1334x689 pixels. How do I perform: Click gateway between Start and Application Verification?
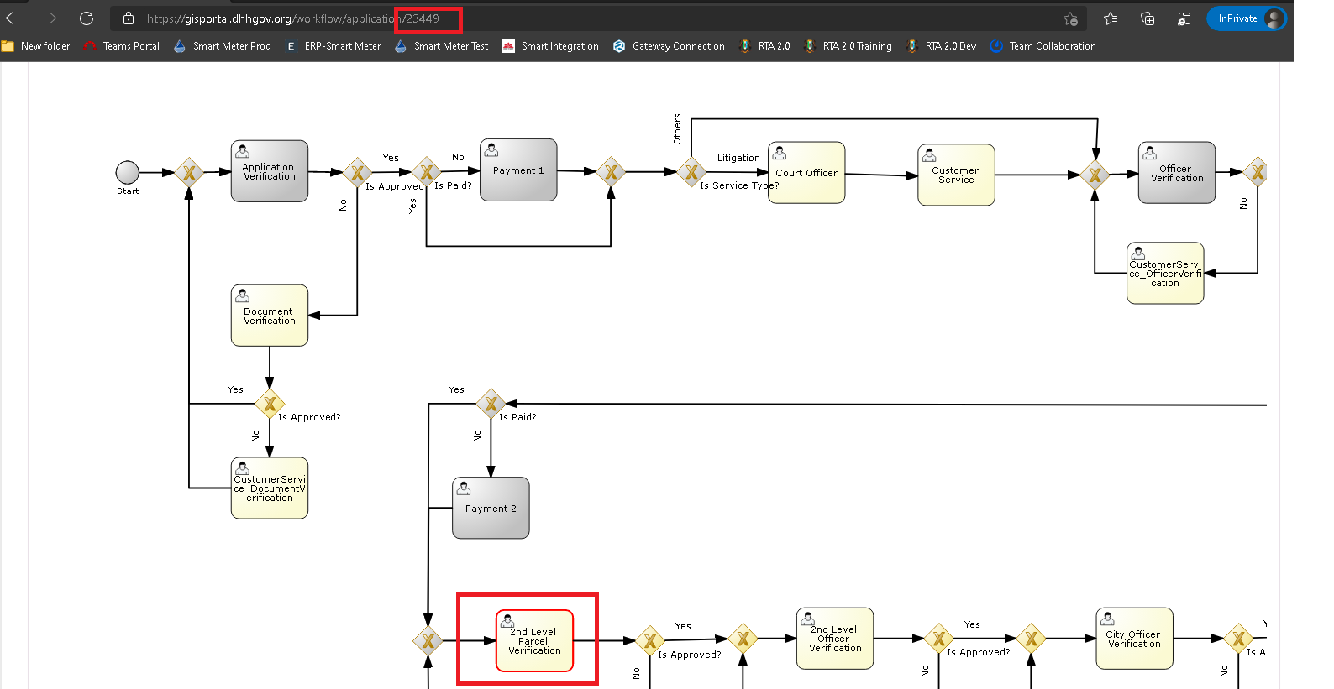(189, 172)
